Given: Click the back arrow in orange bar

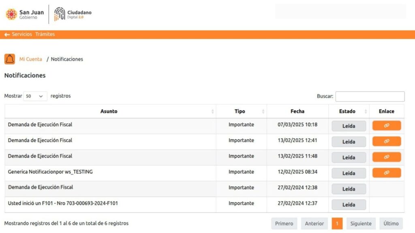Looking at the screenshot, I should pyautogui.click(x=7, y=34).
